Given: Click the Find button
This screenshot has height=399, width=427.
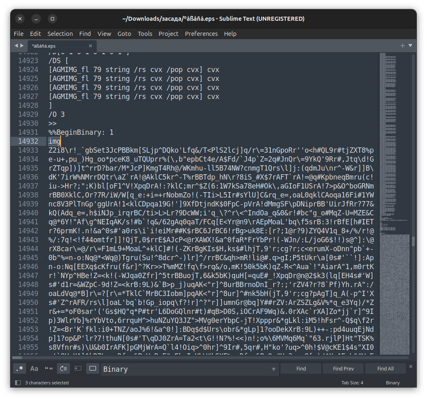Looking at the screenshot, I should (301, 369).
